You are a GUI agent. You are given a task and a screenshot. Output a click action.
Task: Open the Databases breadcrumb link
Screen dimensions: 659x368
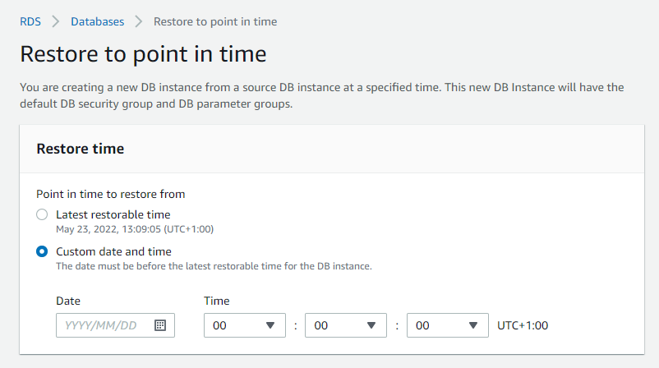pyautogui.click(x=98, y=21)
